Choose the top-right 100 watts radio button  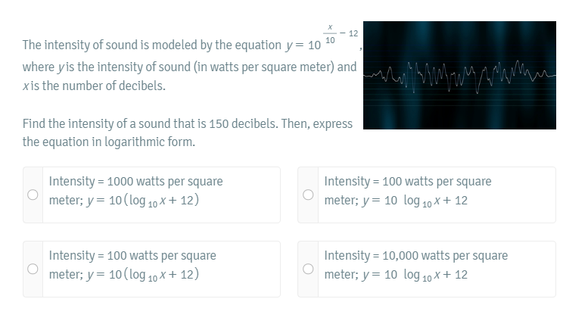click(x=309, y=195)
